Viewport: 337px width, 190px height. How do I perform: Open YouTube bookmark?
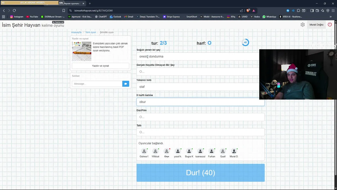coord(32,17)
